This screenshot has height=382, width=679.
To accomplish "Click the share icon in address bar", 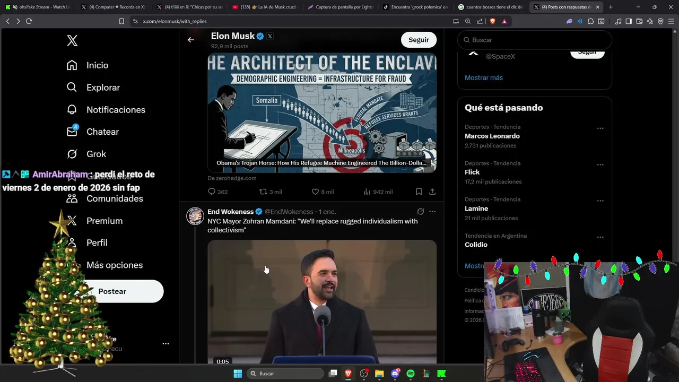I will tap(480, 21).
